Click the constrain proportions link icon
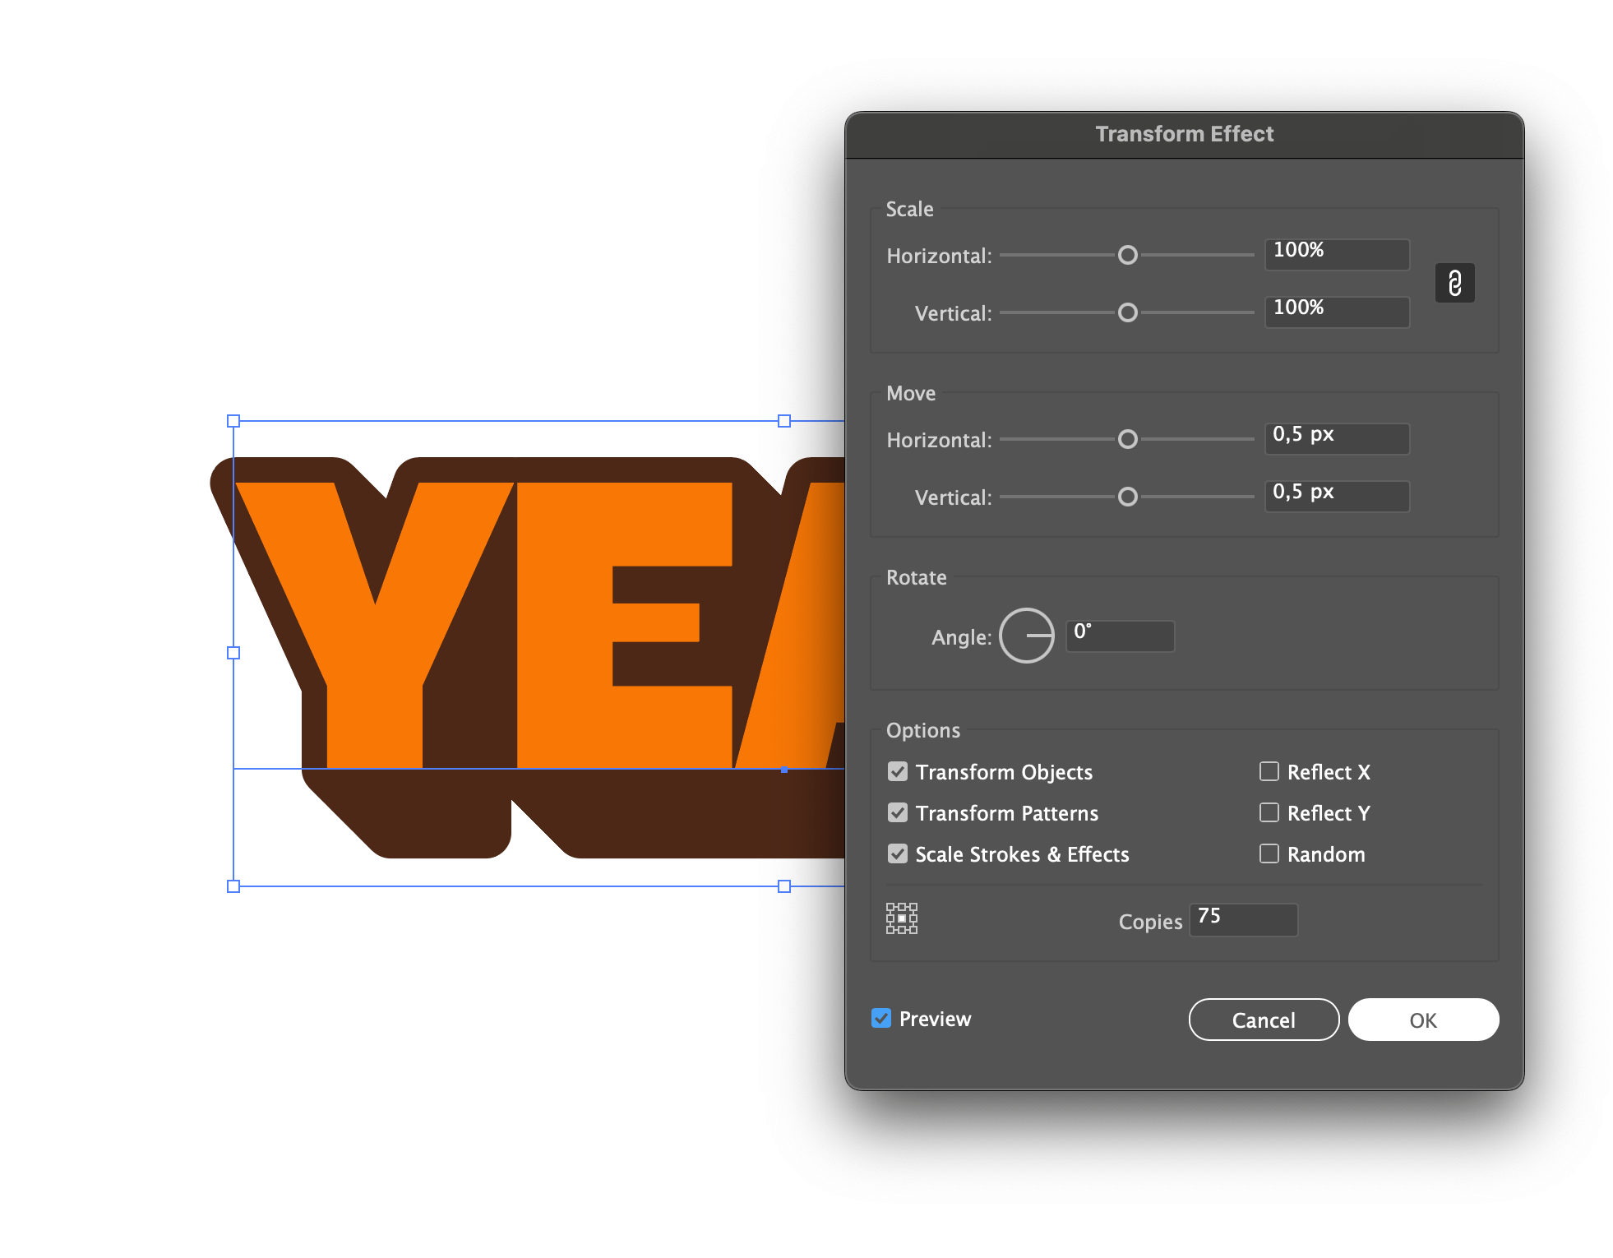The width and height of the screenshot is (1613, 1258). coord(1454,284)
